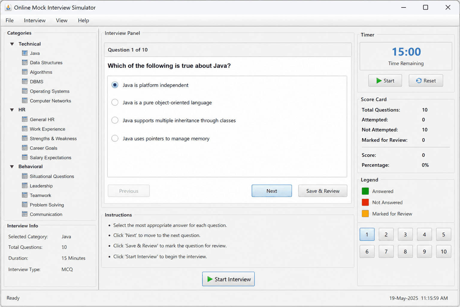
Task: Click the Strengths & Weakness table icon
Action: (25, 138)
